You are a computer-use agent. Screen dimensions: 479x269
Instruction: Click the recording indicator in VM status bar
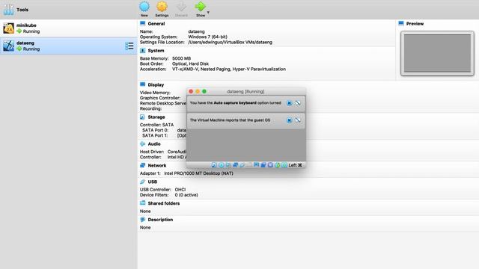[263, 165]
